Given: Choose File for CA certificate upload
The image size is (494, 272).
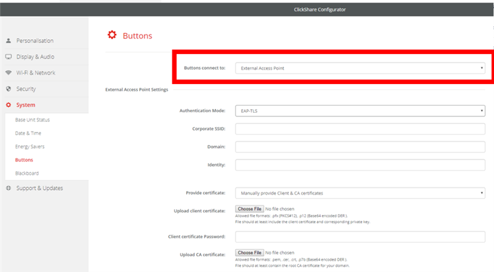Looking at the screenshot, I should [x=249, y=253].
